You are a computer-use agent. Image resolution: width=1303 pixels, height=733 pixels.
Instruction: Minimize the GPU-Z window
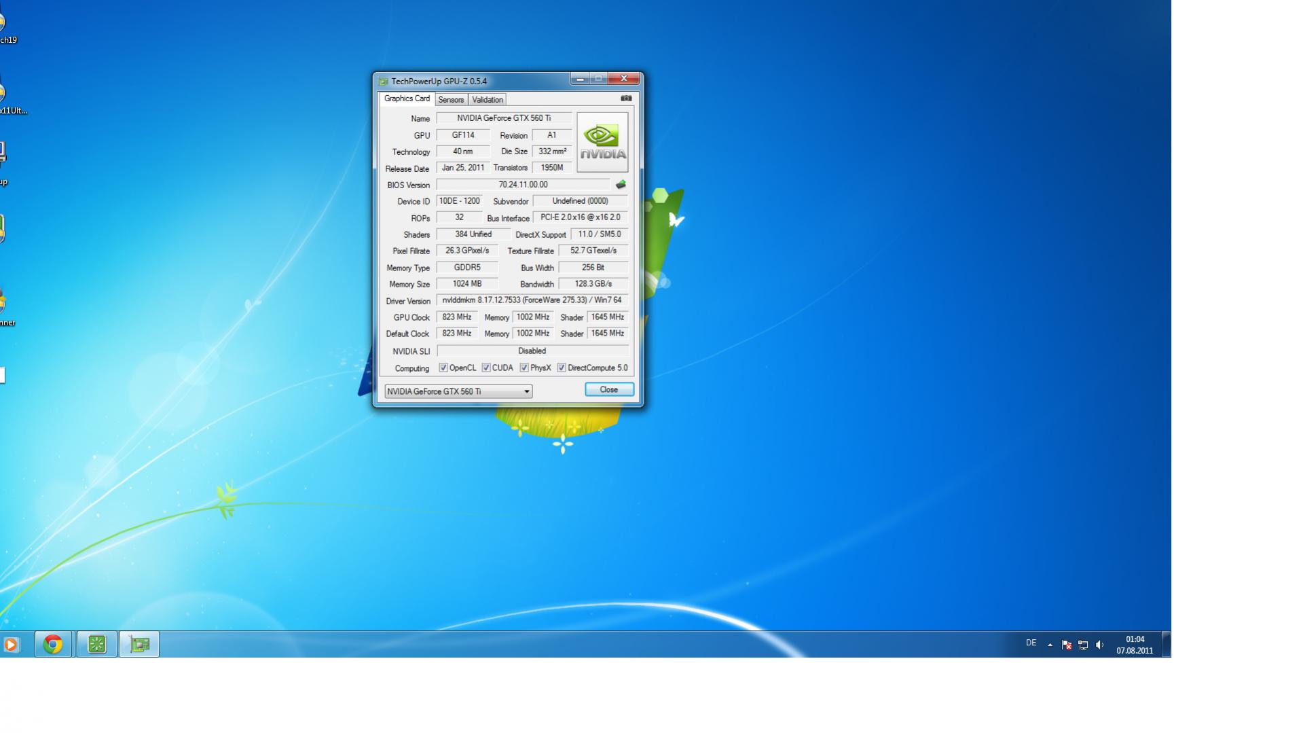pos(579,79)
